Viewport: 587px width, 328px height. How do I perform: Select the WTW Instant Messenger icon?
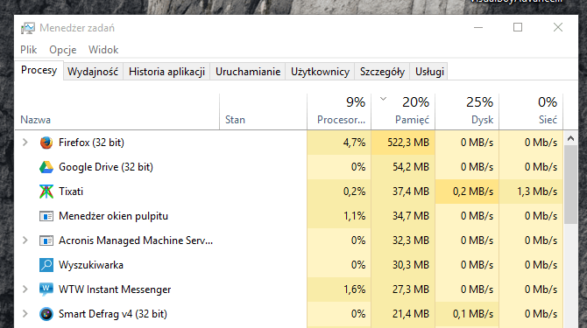tap(46, 290)
